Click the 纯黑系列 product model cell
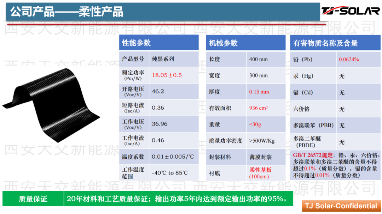Viewport: 382px width, 214px height. [x=163, y=59]
